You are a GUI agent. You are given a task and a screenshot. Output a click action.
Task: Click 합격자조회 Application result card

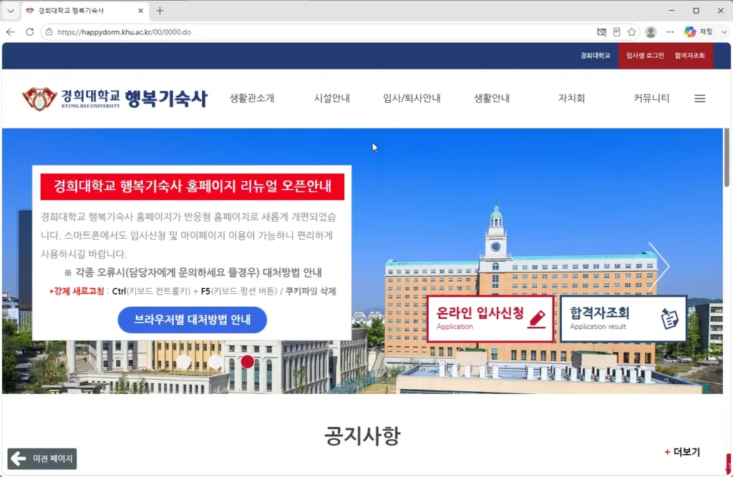tap(623, 319)
